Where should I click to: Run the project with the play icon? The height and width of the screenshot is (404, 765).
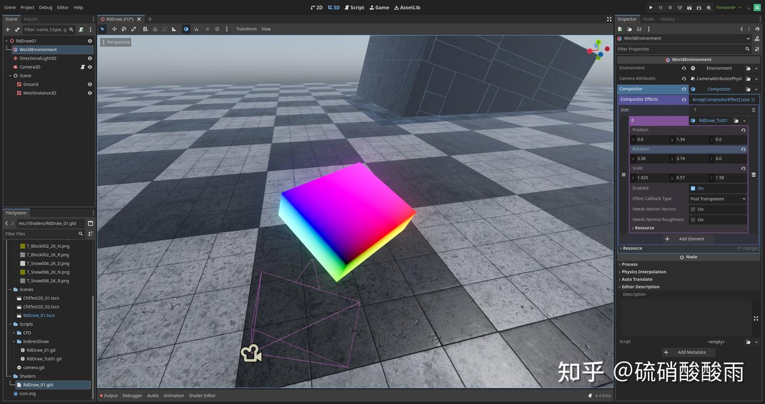coord(650,7)
